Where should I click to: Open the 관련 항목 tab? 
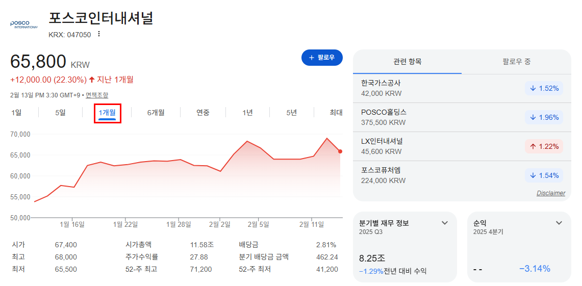click(407, 62)
